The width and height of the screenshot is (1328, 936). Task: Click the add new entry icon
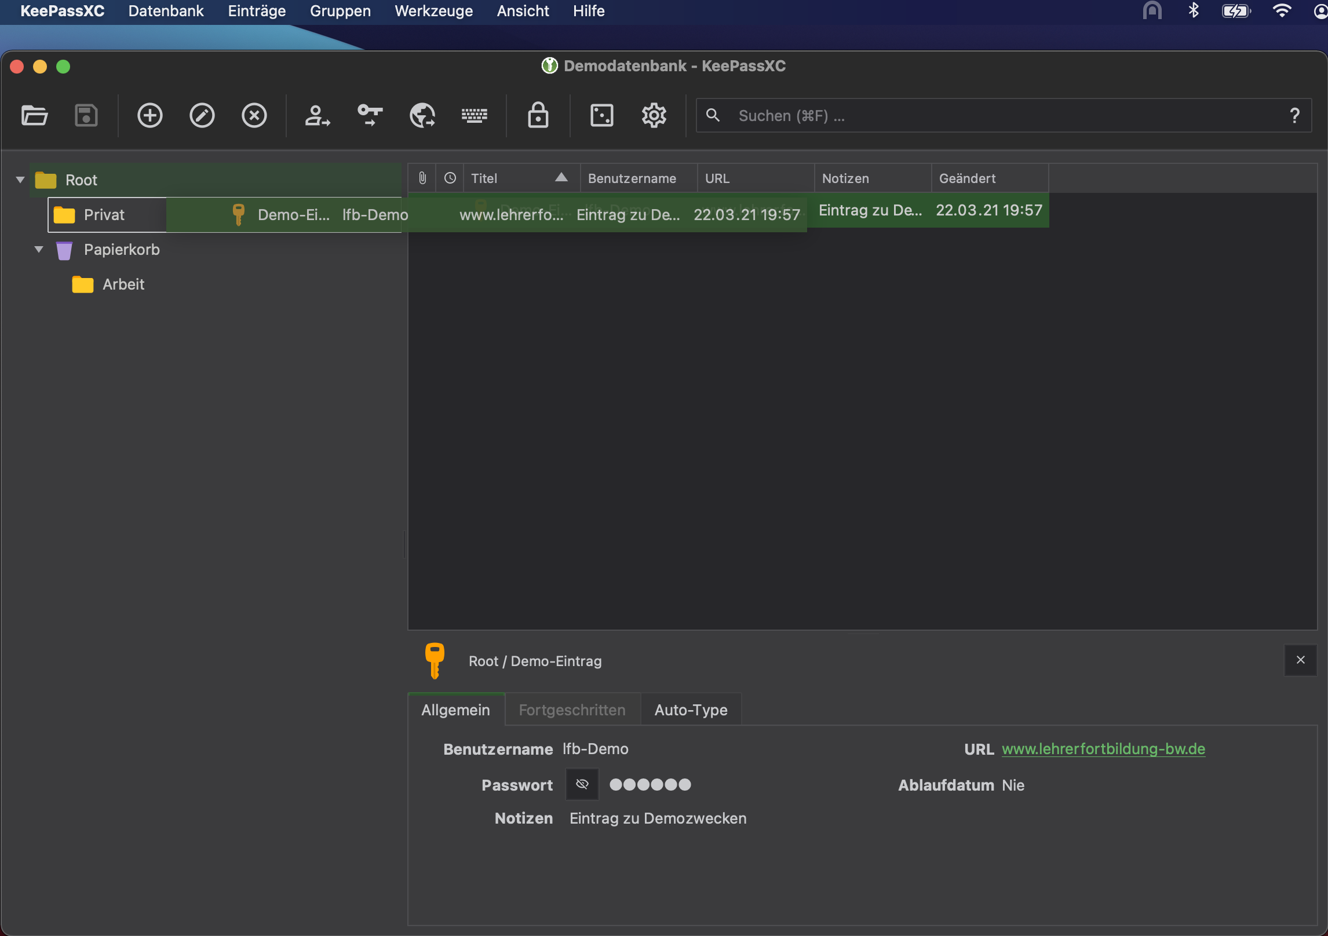pos(149,116)
